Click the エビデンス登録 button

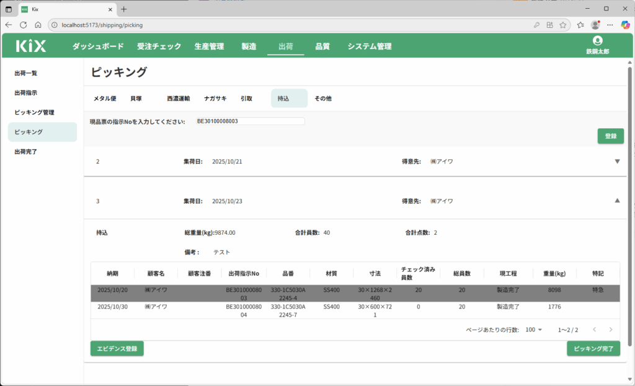(x=117, y=349)
